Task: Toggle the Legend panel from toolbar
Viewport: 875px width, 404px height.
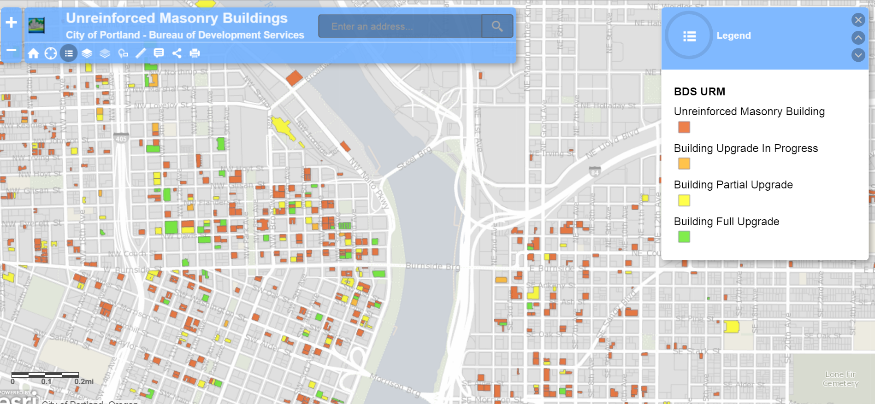Action: 69,53
